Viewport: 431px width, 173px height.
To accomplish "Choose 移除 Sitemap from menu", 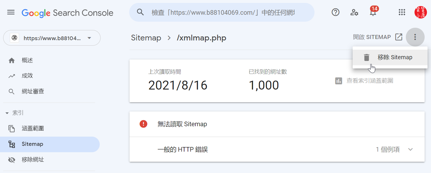I will tap(390, 57).
